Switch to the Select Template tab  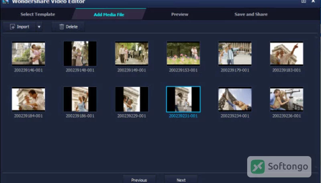[38, 14]
